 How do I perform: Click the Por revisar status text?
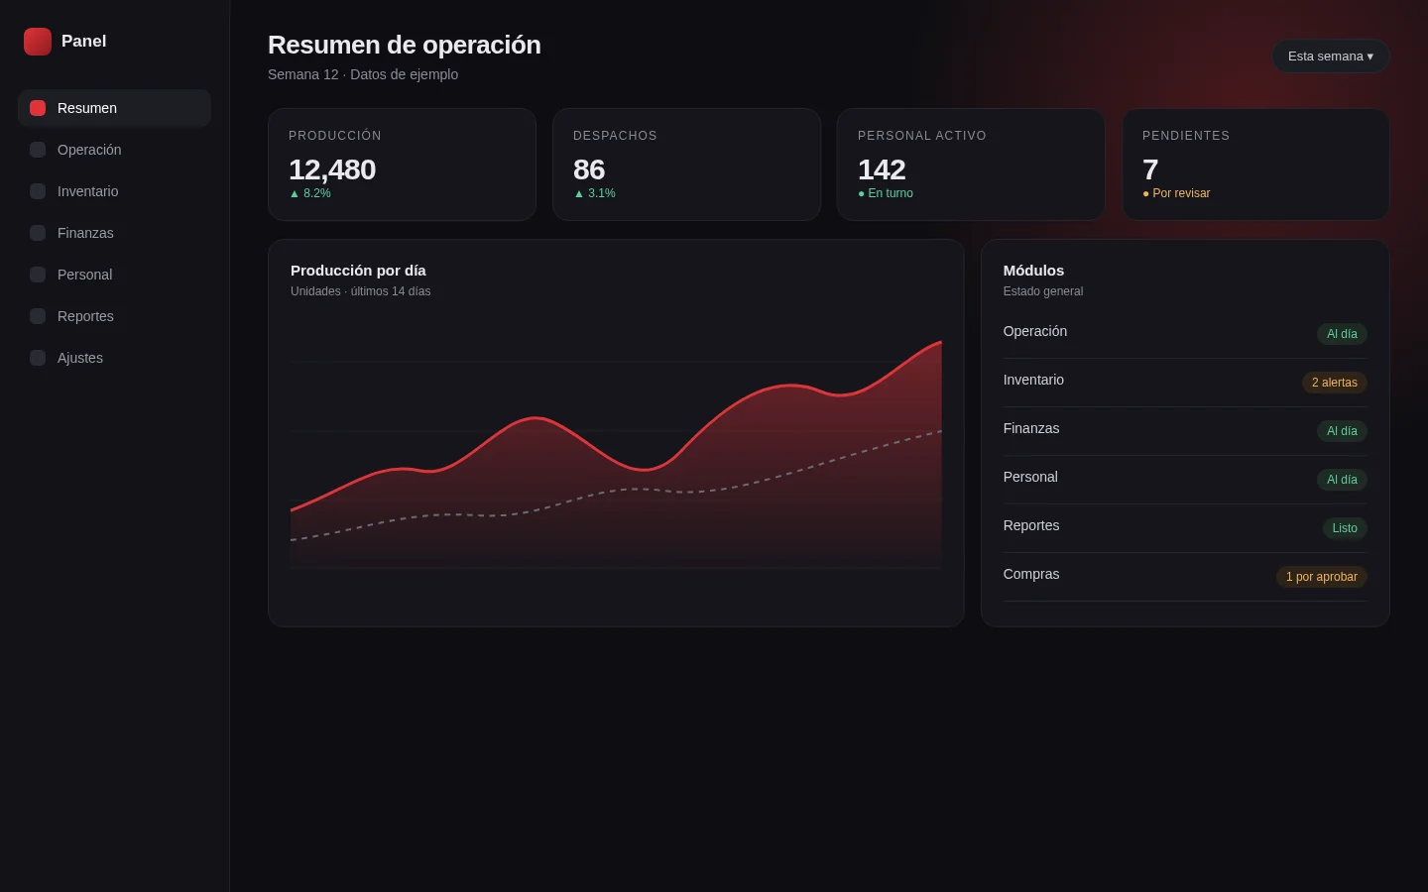click(x=1176, y=193)
